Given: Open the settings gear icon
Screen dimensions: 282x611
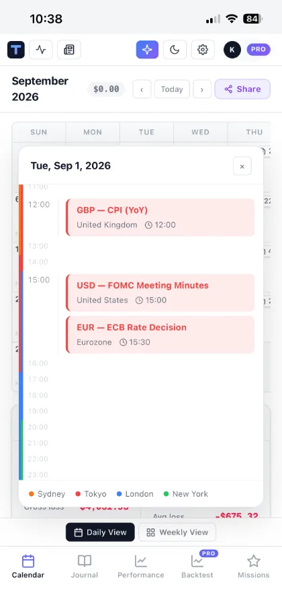Looking at the screenshot, I should [x=203, y=50].
